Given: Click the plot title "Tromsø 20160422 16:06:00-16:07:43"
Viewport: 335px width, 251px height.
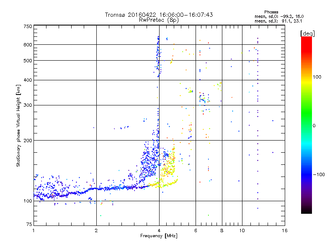Looking at the screenshot, I should (159, 15).
